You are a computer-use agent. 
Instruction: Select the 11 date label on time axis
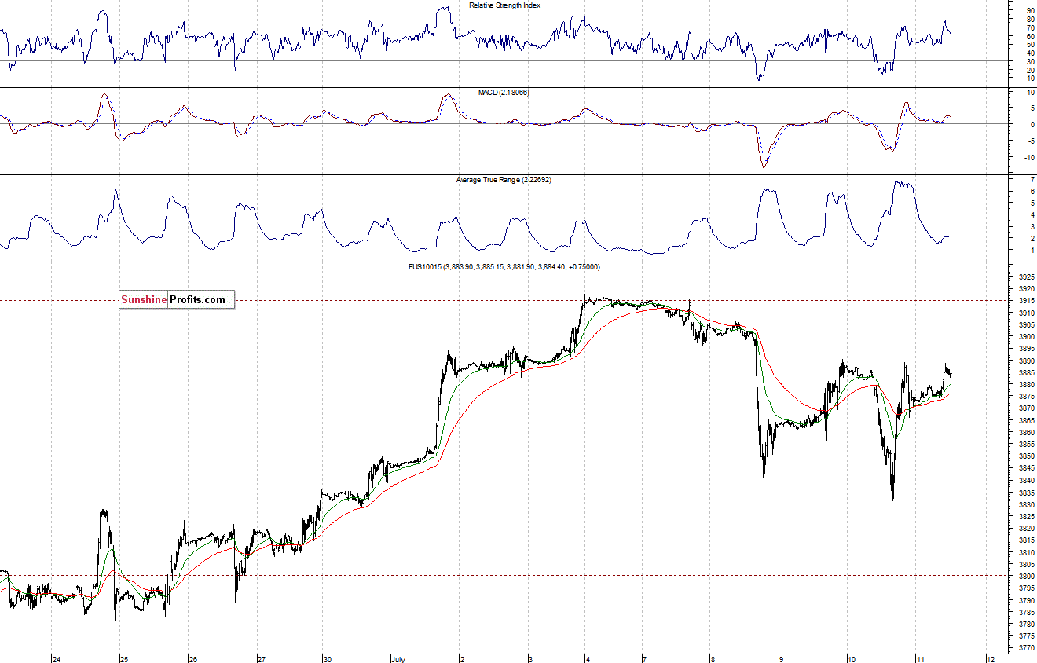921,658
